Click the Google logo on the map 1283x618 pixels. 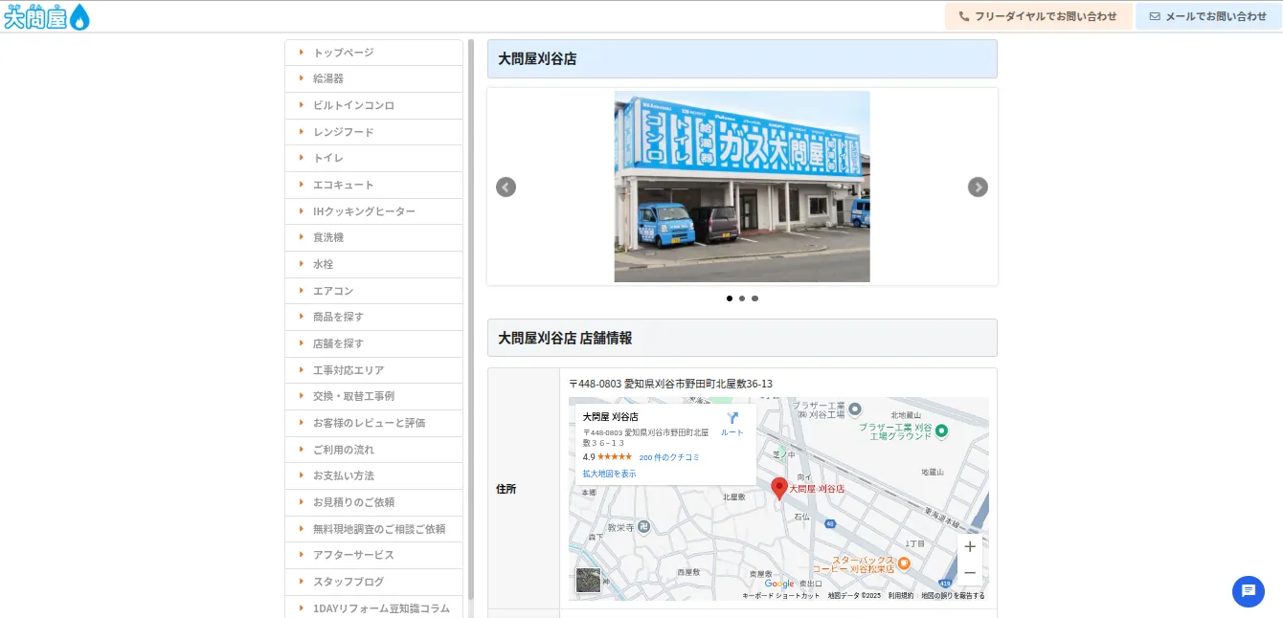[779, 584]
